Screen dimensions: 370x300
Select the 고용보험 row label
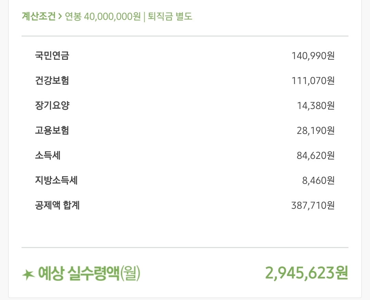pyautogui.click(x=52, y=131)
